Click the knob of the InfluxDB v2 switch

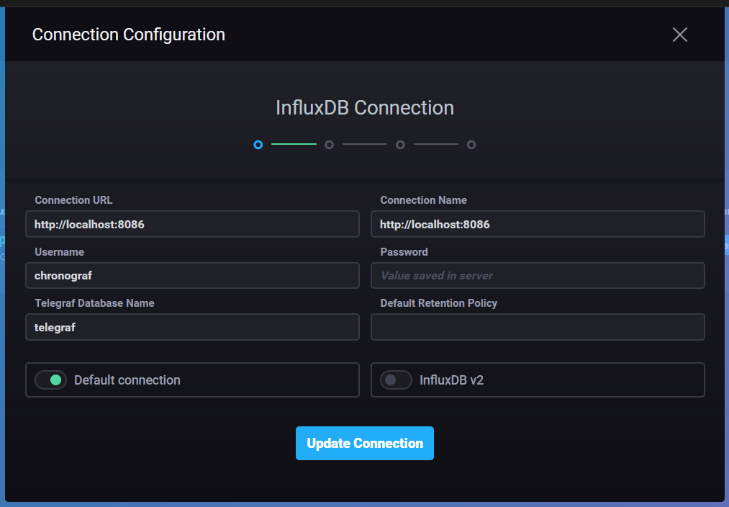point(396,380)
